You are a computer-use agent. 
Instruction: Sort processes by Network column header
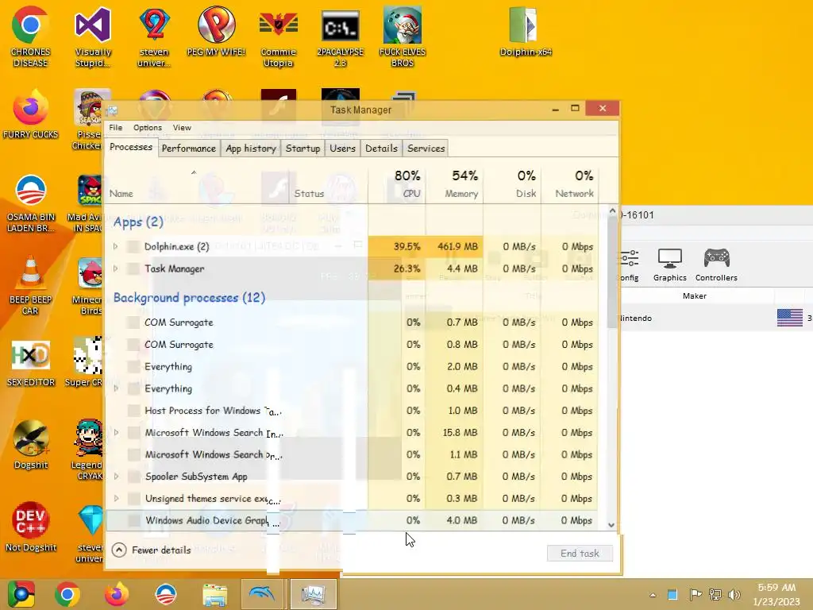coord(569,184)
